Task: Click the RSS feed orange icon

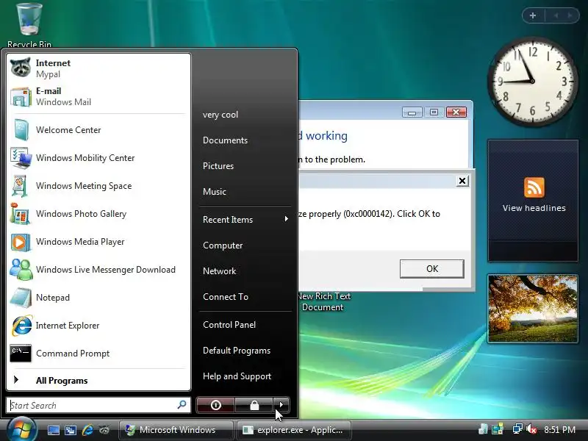Action: pyautogui.click(x=534, y=187)
